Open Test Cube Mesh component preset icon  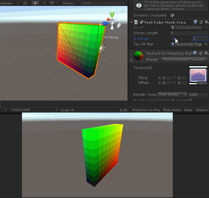201,22
